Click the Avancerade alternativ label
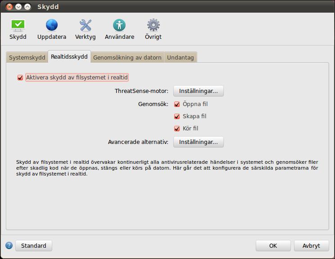 point(138,142)
